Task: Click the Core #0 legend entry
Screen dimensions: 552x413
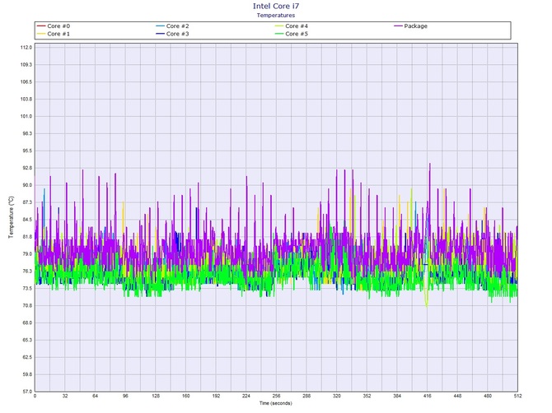Action: 54,26
